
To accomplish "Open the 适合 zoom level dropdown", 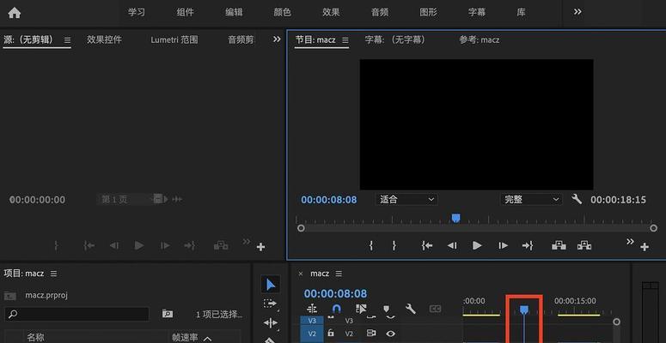I will [x=406, y=199].
